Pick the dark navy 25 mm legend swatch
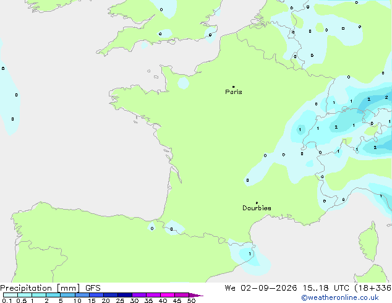The width and height of the screenshot is (392, 303). (125, 295)
